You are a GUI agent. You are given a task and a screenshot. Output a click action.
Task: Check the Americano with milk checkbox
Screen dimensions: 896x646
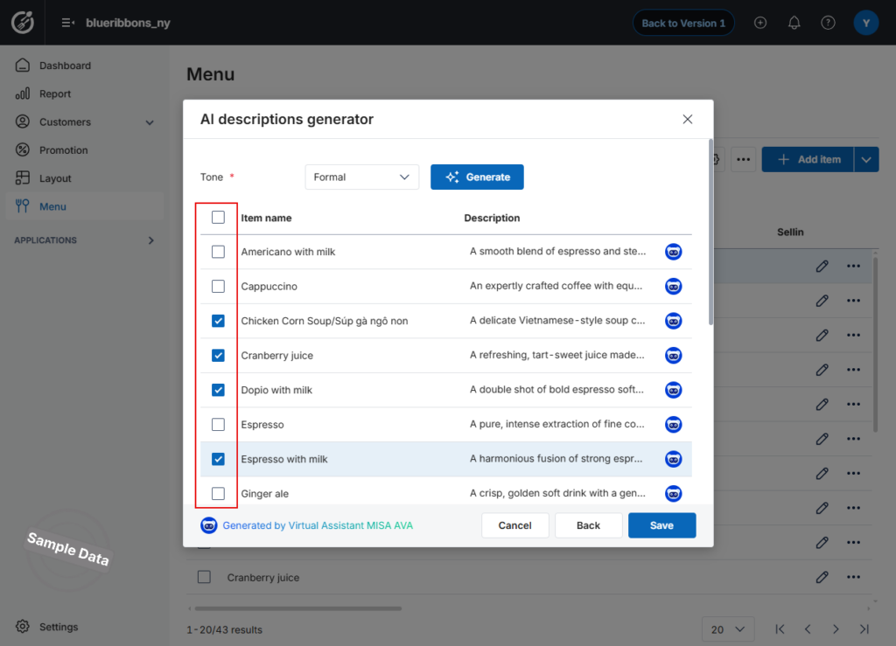pyautogui.click(x=218, y=252)
